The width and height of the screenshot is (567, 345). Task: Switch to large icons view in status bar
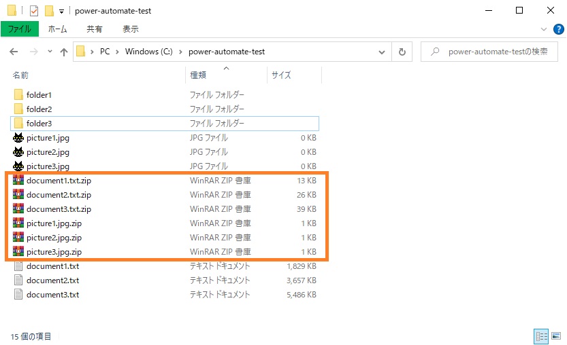[x=556, y=336]
